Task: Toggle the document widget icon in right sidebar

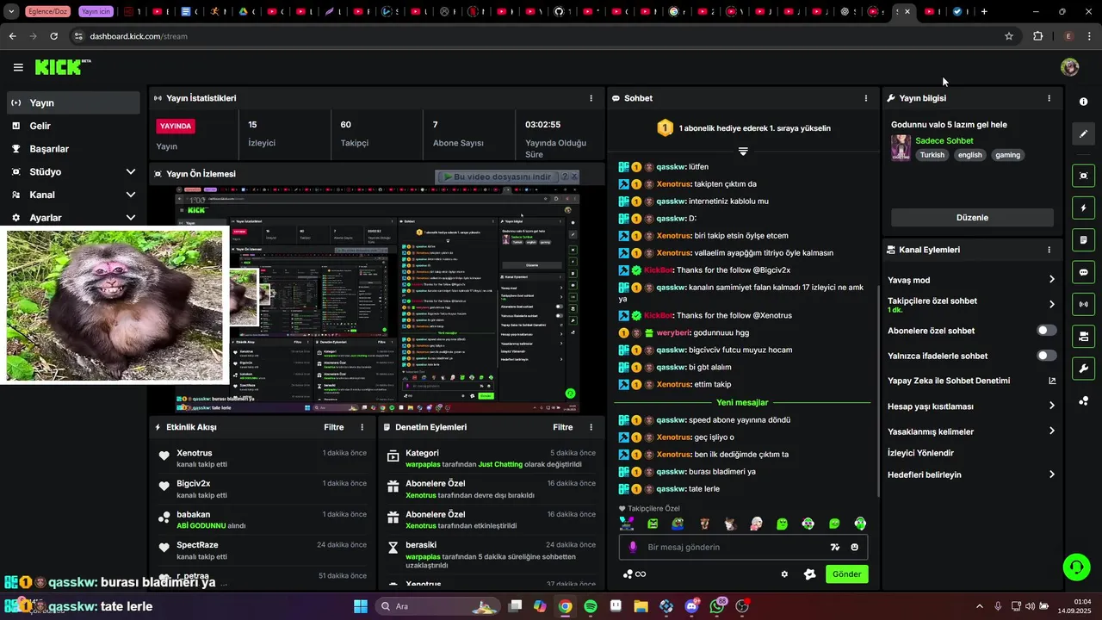Action: [1083, 239]
